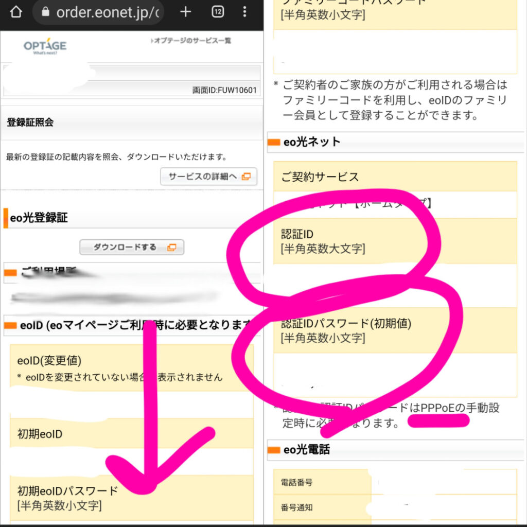
Task: Open the tab switcher showing 12
Action: click(x=218, y=12)
